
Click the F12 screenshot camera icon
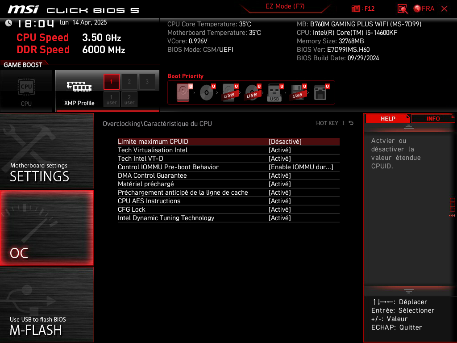click(x=356, y=9)
